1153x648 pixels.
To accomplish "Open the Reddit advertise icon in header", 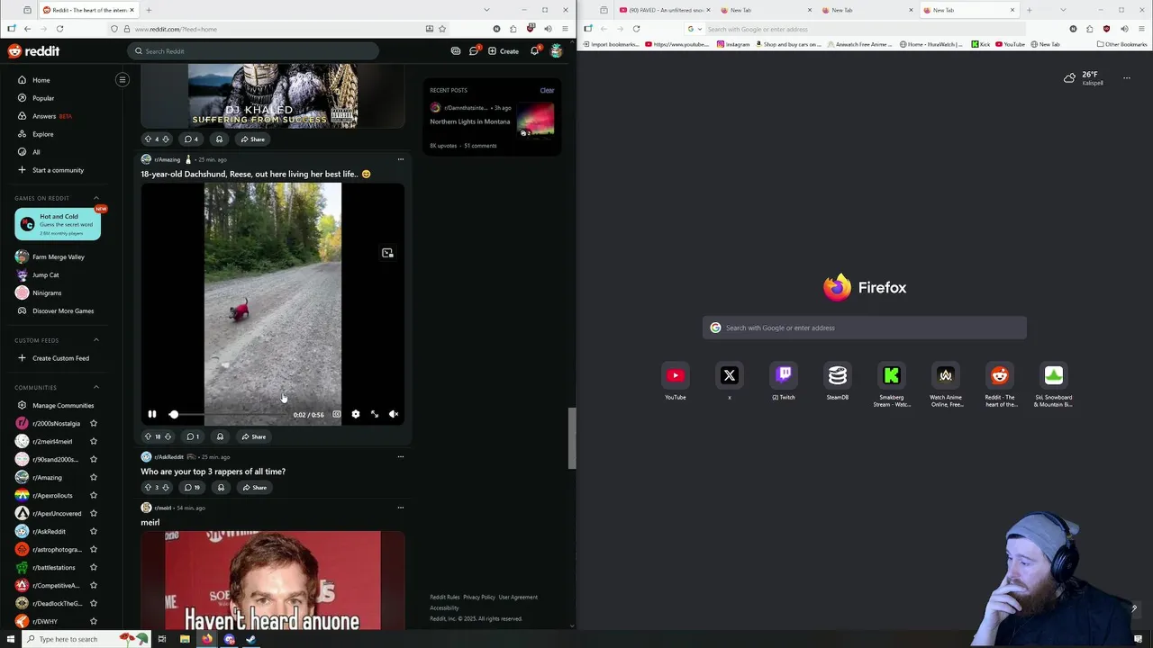I will pyautogui.click(x=456, y=51).
